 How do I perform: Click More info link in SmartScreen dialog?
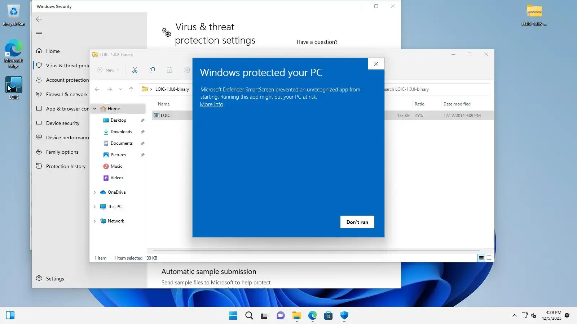(212, 104)
